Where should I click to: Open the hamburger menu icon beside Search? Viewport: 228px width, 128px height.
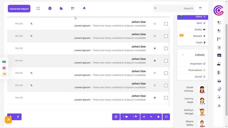(x=200, y=8)
